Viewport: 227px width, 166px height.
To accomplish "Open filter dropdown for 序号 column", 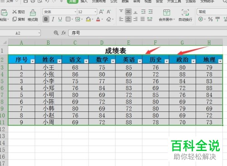I will pyautogui.click(x=33, y=61).
